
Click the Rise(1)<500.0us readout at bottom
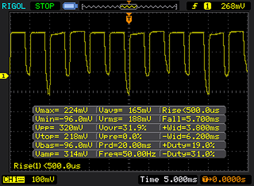tap(47, 165)
